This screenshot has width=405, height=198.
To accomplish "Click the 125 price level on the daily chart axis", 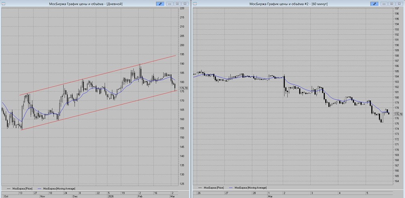I will (182, 184).
